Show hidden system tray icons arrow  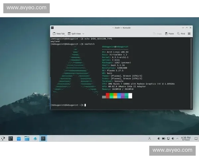coord(177,138)
